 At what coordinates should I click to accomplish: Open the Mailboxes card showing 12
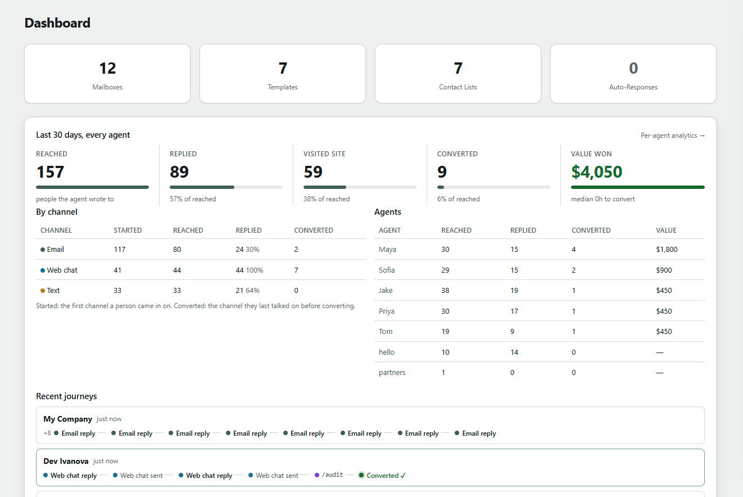coord(107,74)
